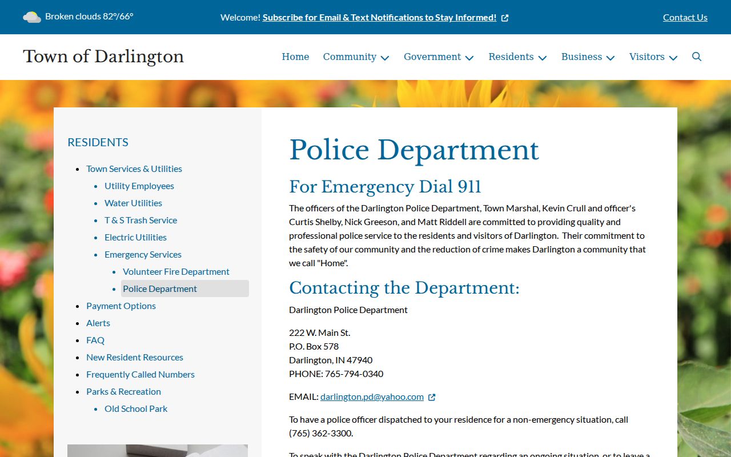
Task: Click the sidebar image thumbnail below menu
Action: point(158,451)
